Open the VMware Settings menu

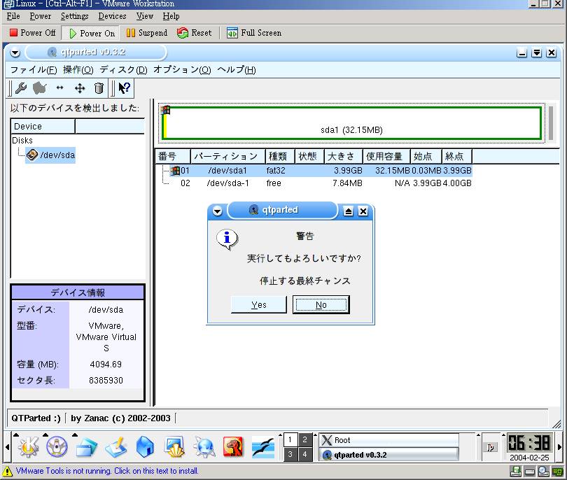coord(74,16)
